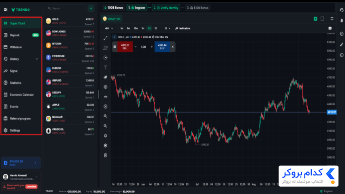Select BITCOIN in the watchlist
This screenshot has height=194, width=345.
coord(70,45)
